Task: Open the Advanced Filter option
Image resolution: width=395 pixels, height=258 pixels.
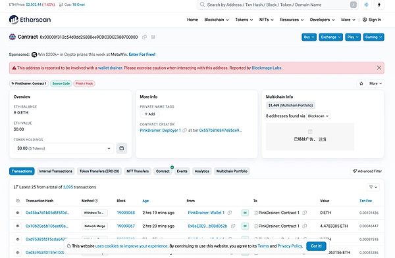Action: coord(367,171)
